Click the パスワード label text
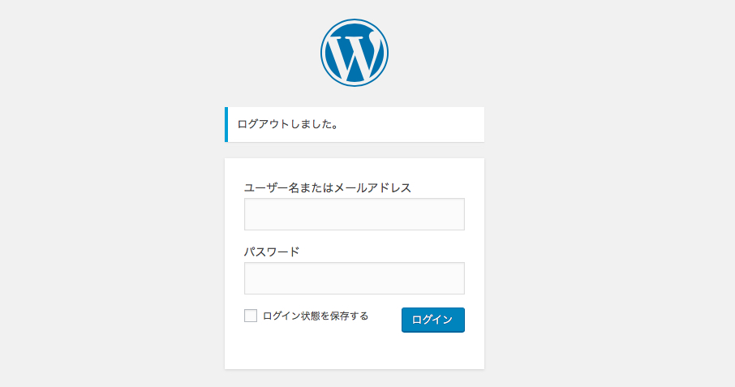This screenshot has height=387, width=735. pos(272,252)
